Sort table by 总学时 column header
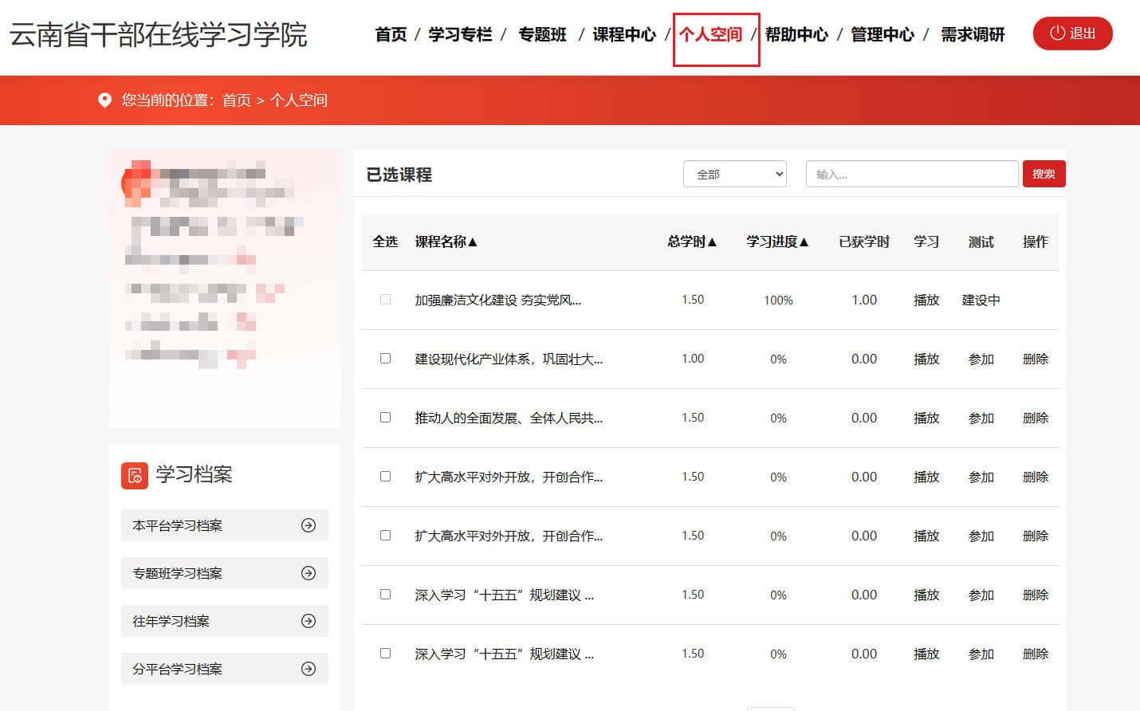The height and width of the screenshot is (711, 1140). pyautogui.click(x=692, y=242)
